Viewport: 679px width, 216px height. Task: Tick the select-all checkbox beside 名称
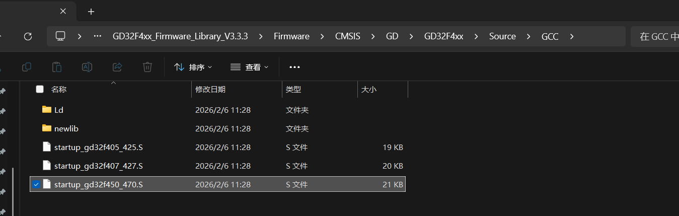click(40, 89)
